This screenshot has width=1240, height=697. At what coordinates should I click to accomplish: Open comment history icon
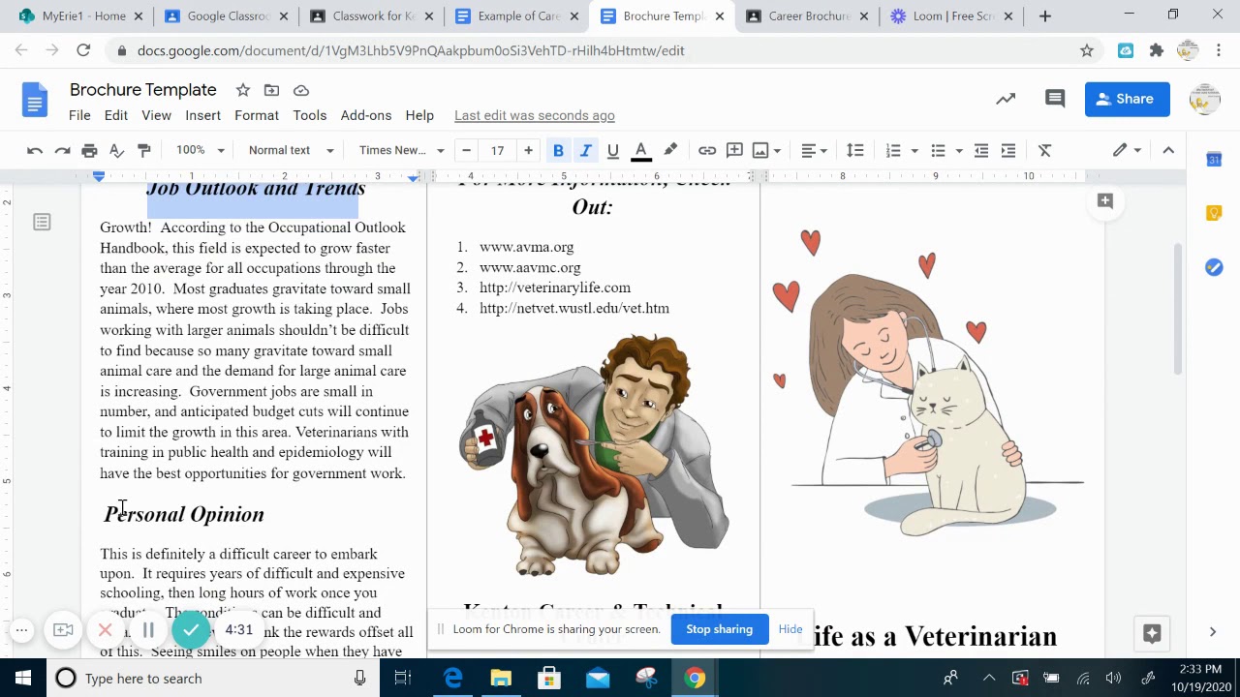(x=1055, y=99)
